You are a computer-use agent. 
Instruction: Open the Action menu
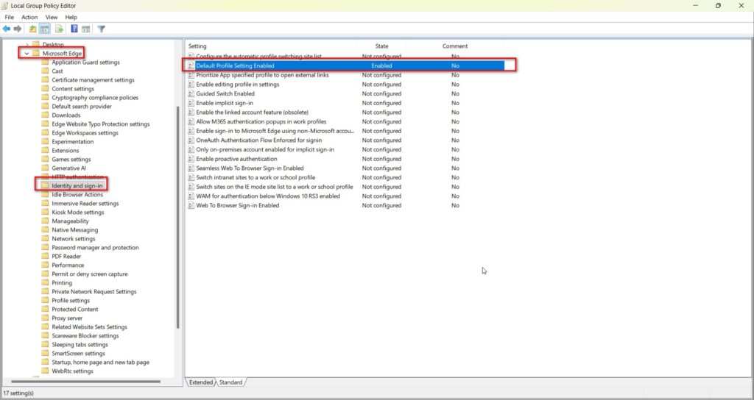pyautogui.click(x=29, y=18)
